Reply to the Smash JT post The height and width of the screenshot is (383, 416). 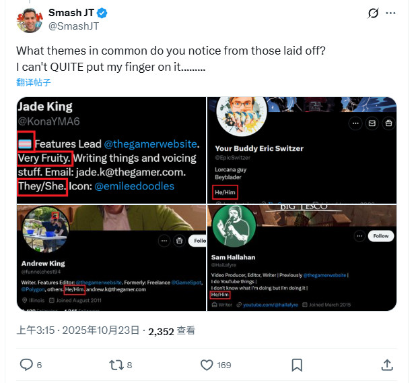pos(27,365)
